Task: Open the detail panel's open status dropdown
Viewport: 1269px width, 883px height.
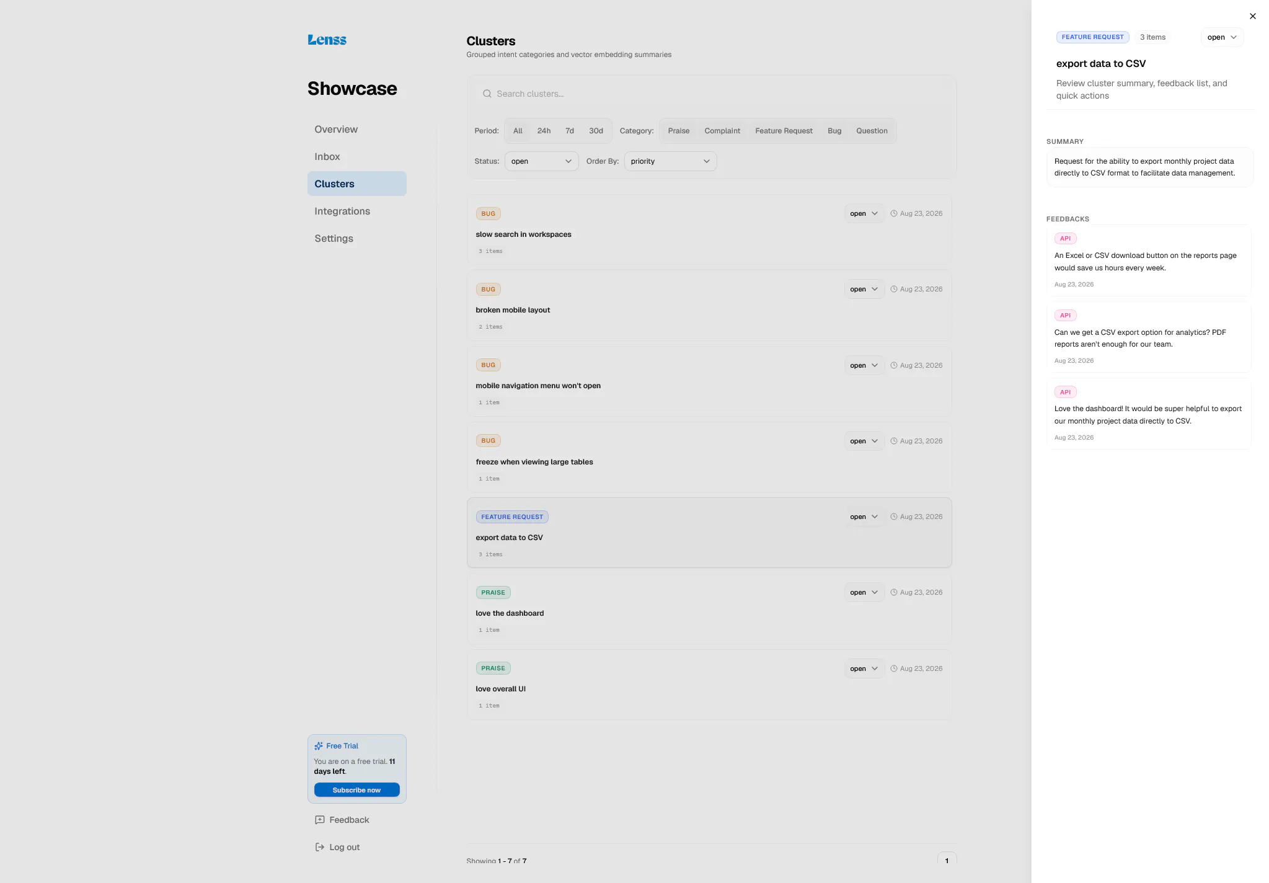Action: (x=1222, y=37)
